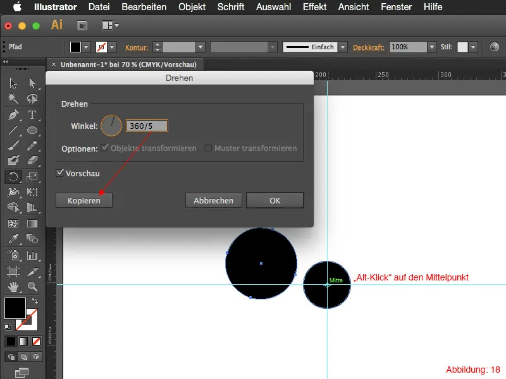Select the Eyedropper tool
The height and width of the screenshot is (379, 506).
[x=13, y=239]
